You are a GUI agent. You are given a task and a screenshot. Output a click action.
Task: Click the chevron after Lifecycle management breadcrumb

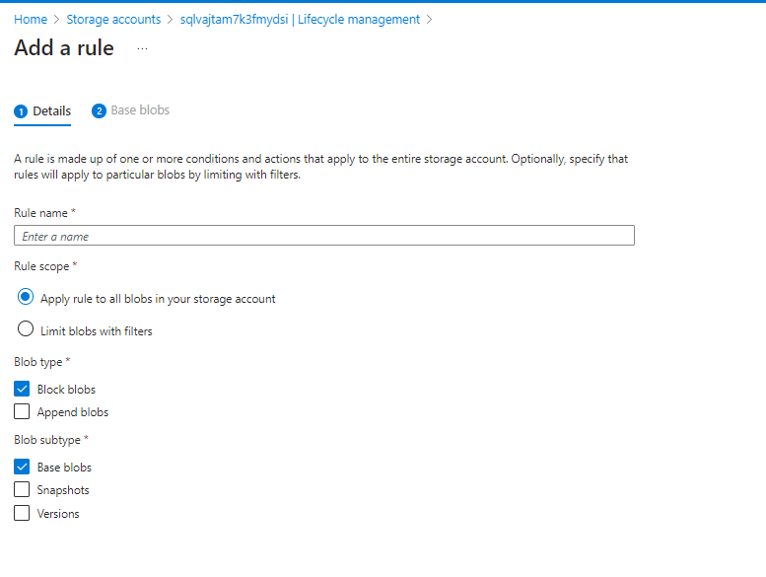(430, 20)
